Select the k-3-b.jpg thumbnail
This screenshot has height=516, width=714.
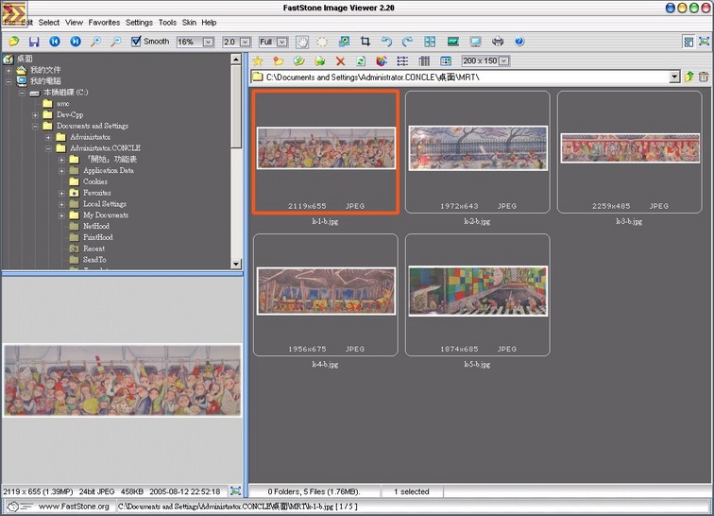(629, 152)
